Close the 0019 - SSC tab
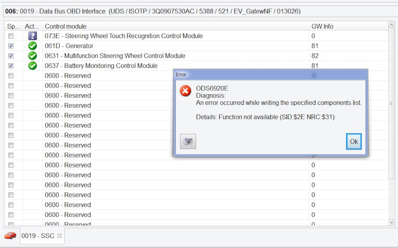The height and width of the screenshot is (248, 398). 59,236
